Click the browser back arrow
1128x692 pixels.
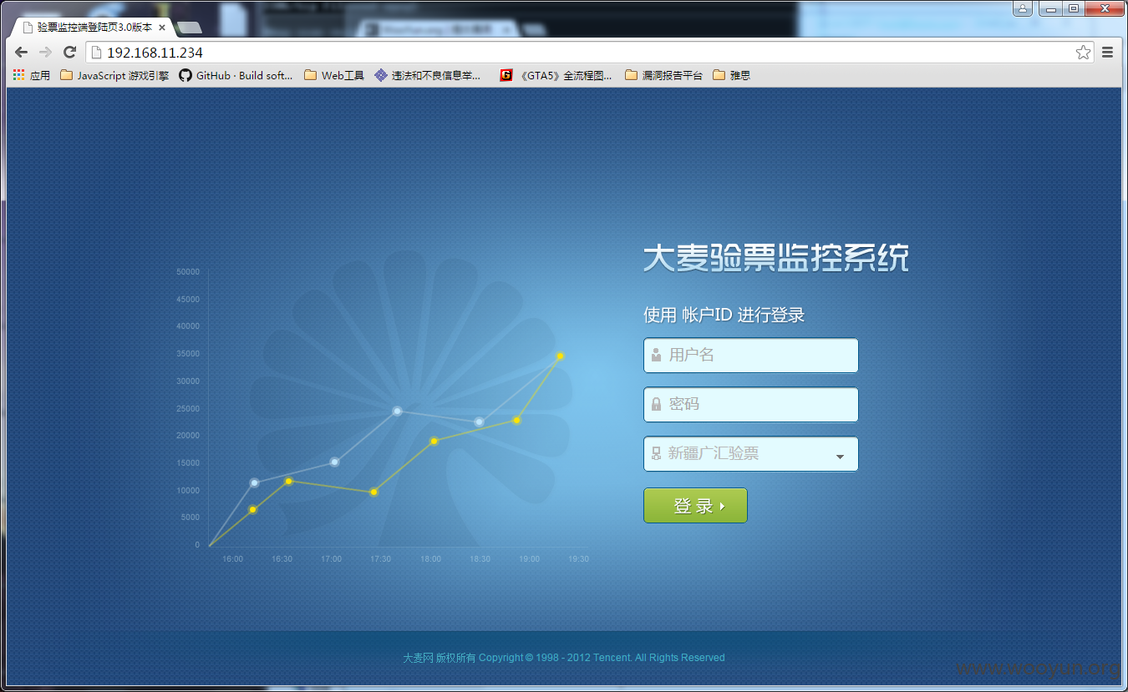(x=22, y=53)
